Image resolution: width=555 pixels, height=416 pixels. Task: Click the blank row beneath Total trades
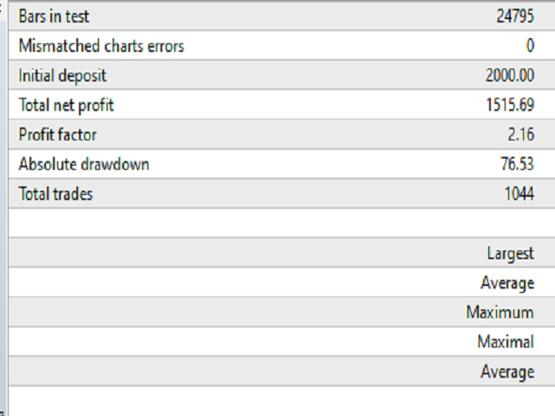pyautogui.click(x=277, y=223)
